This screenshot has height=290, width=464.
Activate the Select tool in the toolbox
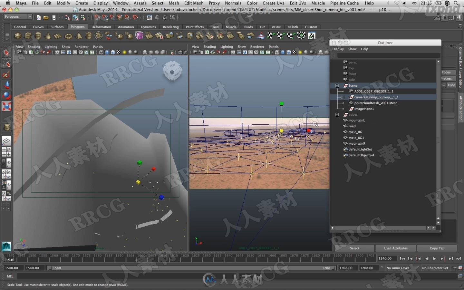pos(6,53)
